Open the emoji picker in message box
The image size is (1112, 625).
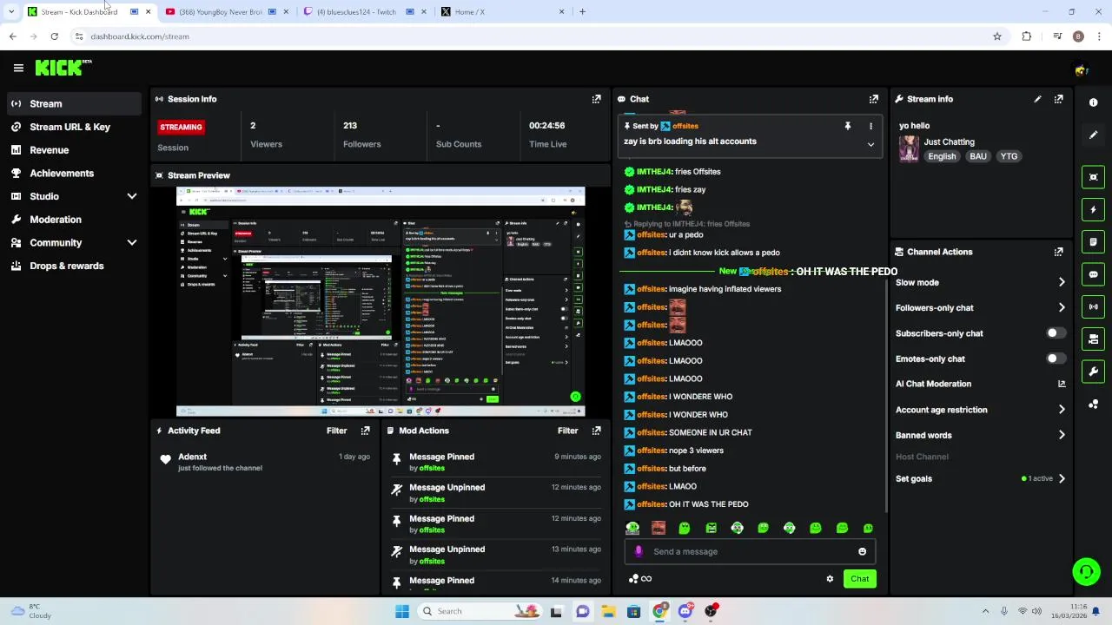(x=862, y=551)
